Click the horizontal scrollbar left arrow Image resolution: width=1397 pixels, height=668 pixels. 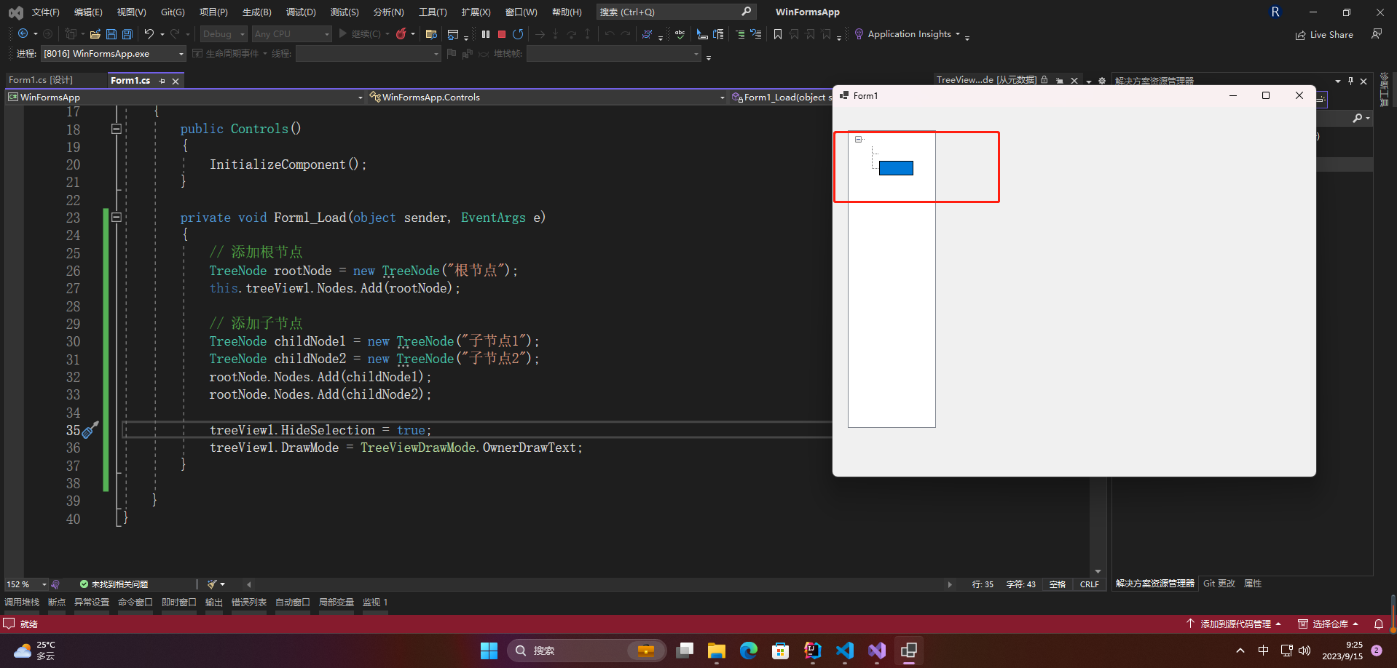coord(249,584)
